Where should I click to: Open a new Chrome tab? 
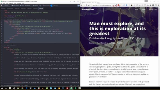point(98,3)
